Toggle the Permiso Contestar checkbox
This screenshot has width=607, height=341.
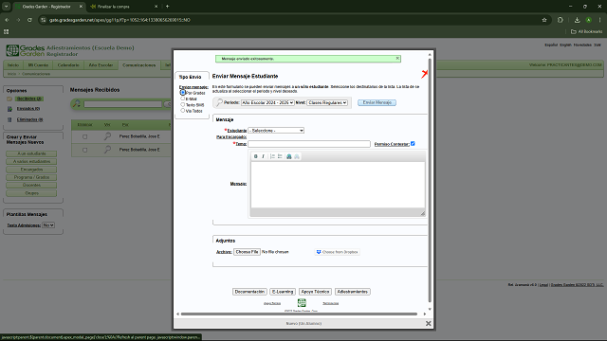coord(413,143)
